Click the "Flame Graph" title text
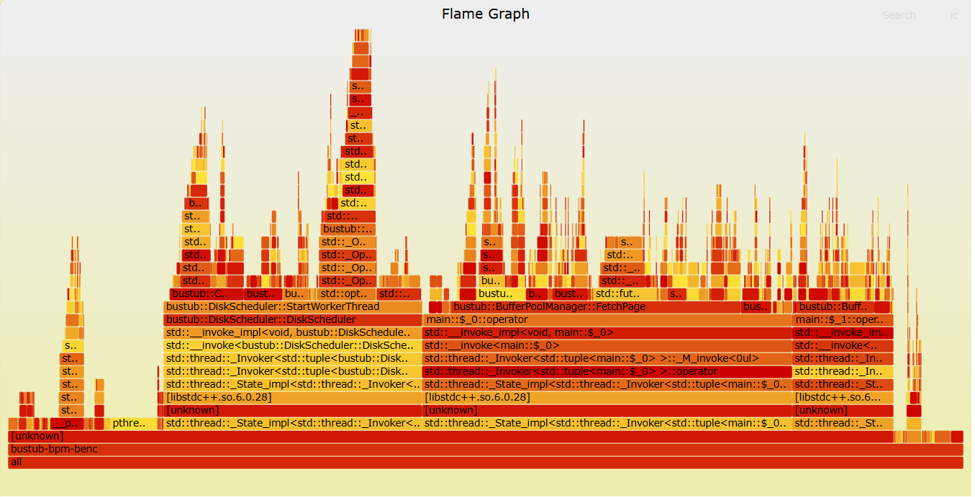The image size is (975, 497). pyautogui.click(x=485, y=14)
